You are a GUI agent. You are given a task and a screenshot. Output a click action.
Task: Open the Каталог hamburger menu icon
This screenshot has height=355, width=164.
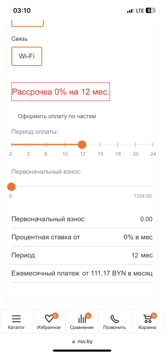16,319
